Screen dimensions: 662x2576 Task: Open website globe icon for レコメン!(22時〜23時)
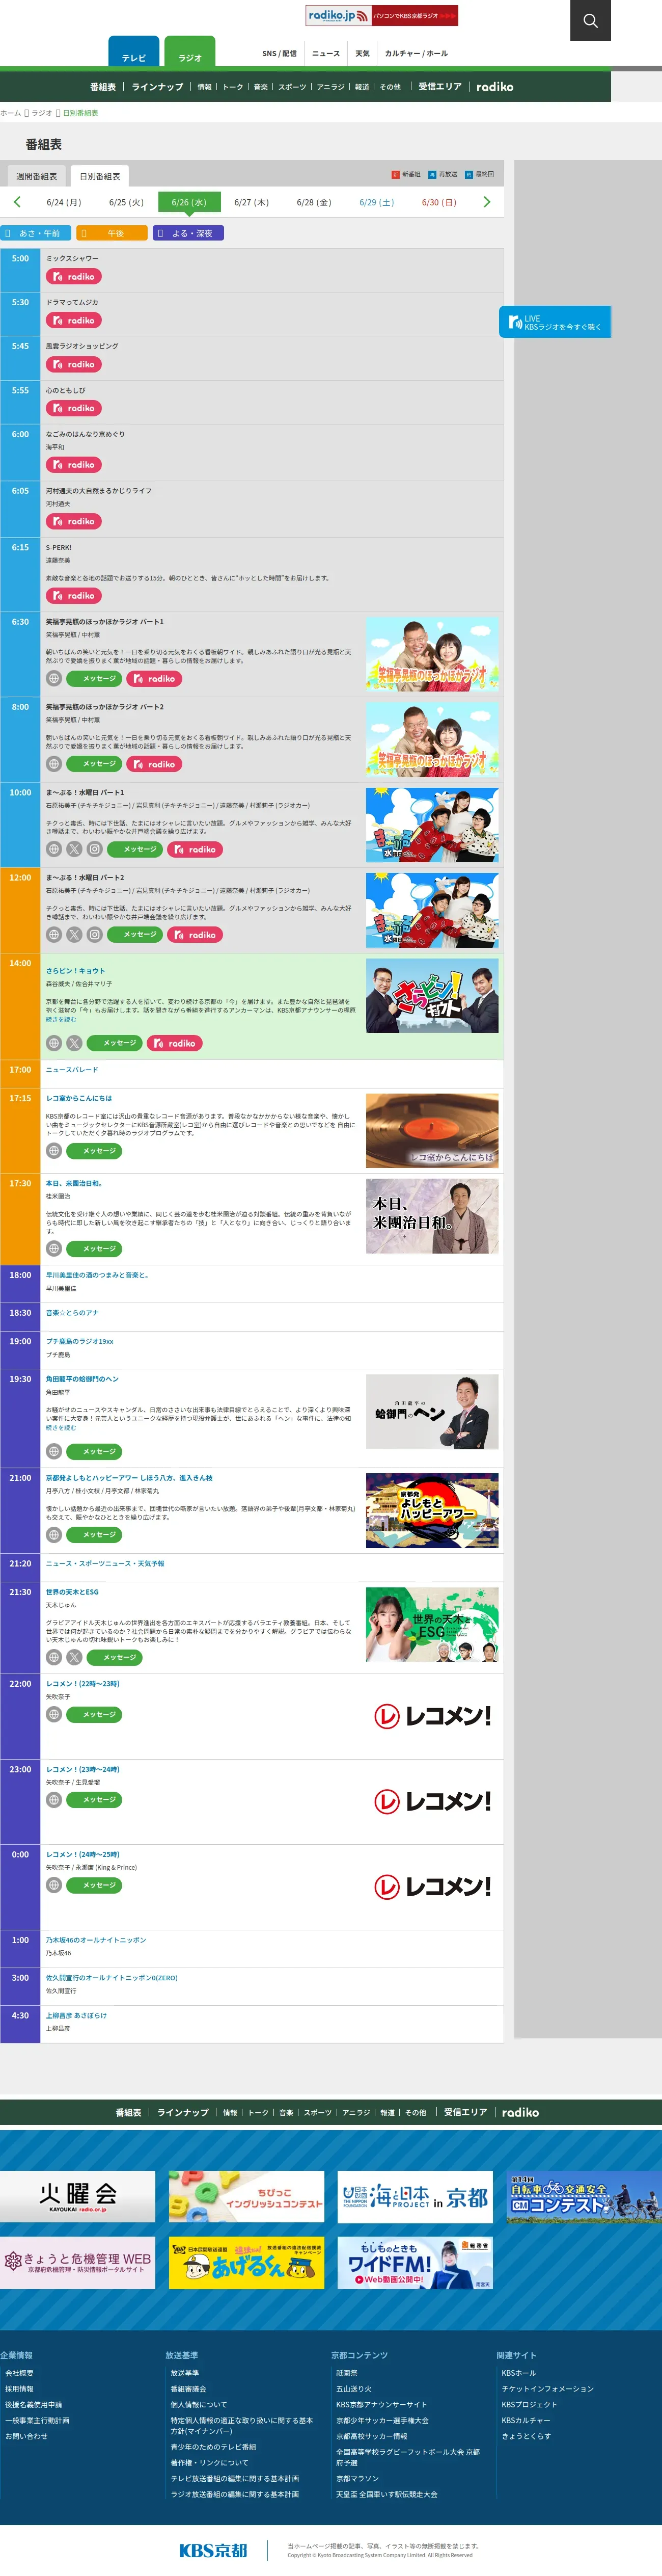pos(54,1715)
